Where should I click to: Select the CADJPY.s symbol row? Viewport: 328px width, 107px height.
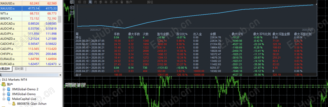(29, 49)
